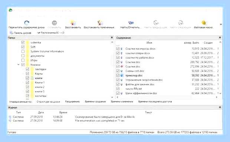Click the Восстановить toolbar icon

coord(73,23)
